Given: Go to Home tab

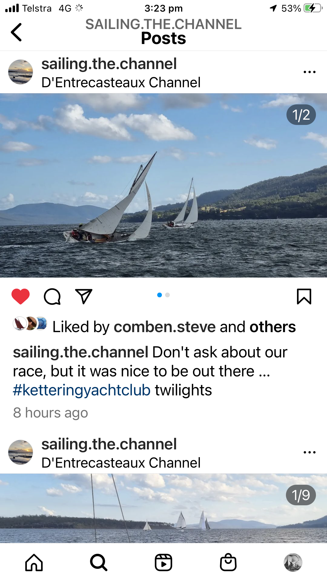Looking at the screenshot, I should coord(34,562).
